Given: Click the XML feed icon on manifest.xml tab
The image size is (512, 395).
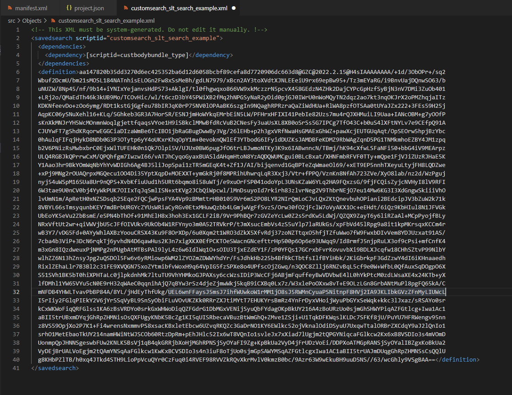Looking at the screenshot, I should pos(11,8).
